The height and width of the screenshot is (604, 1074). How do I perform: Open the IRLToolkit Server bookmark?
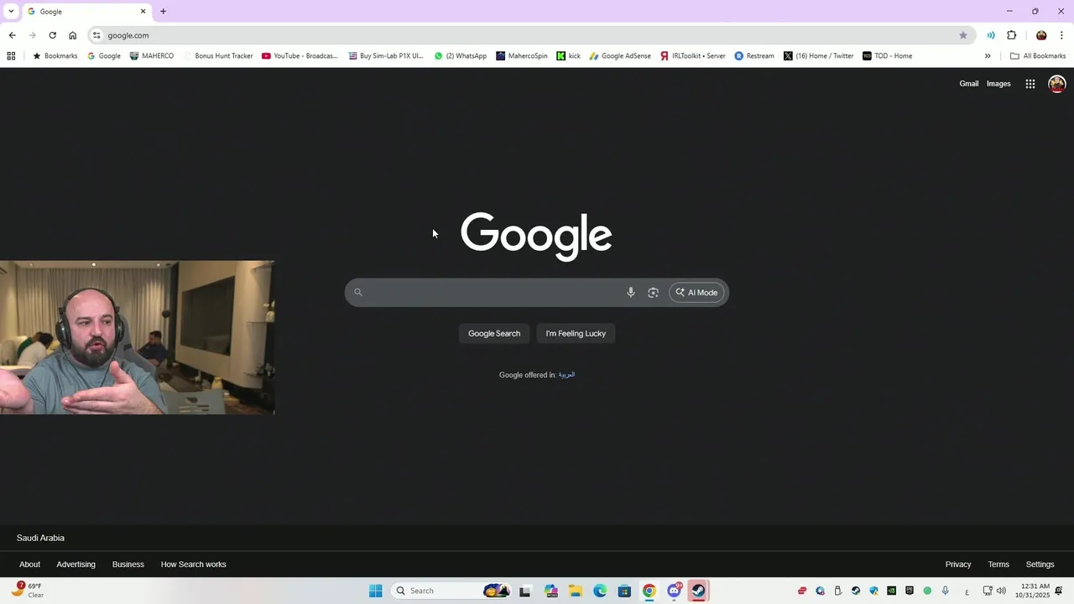click(692, 56)
